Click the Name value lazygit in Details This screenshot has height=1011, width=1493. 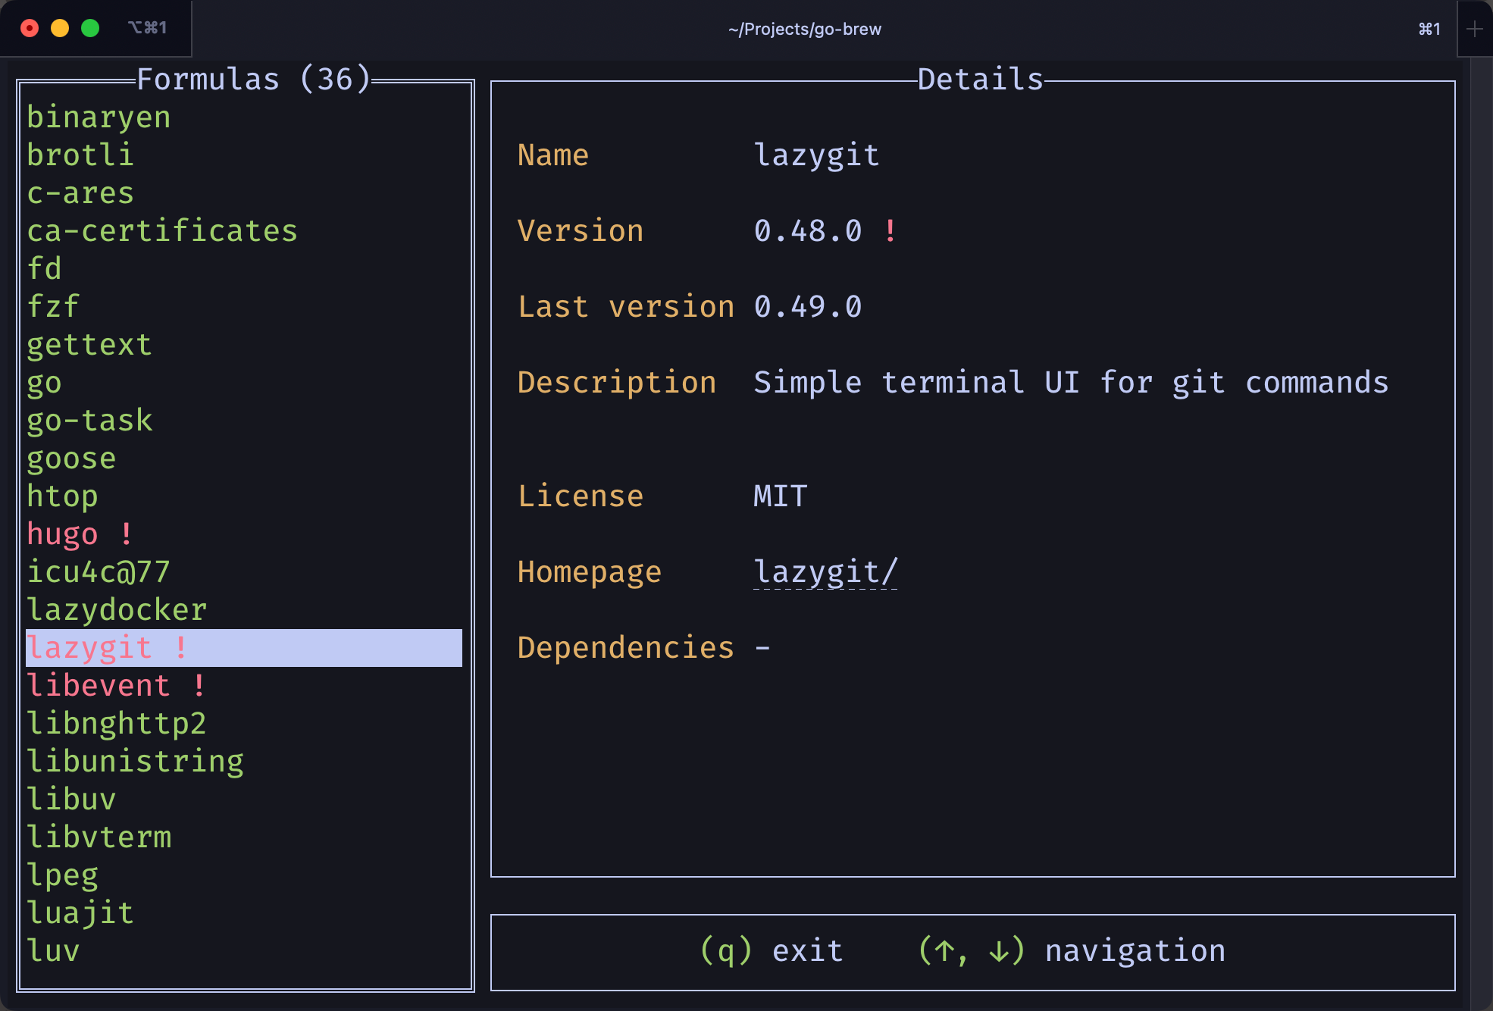click(817, 155)
